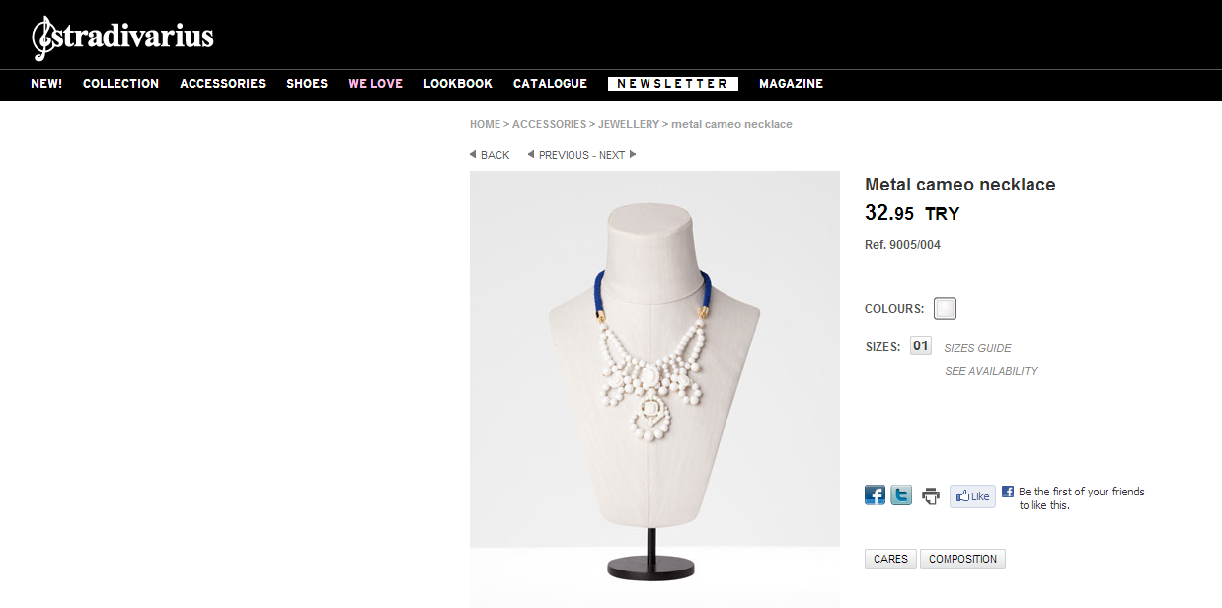Viewport: 1222px width, 608px height.
Task: Open the LOOKBOOK menu item
Action: (458, 84)
